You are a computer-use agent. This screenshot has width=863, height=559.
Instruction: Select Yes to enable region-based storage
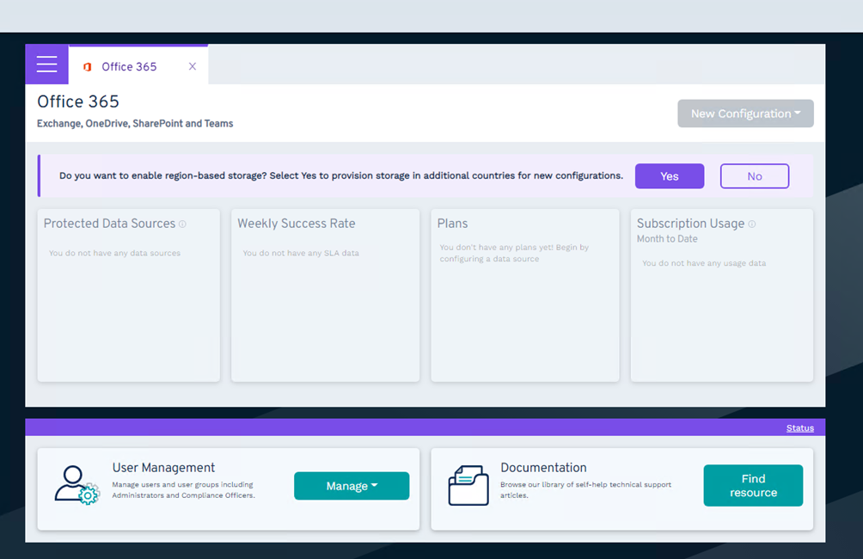(x=669, y=176)
